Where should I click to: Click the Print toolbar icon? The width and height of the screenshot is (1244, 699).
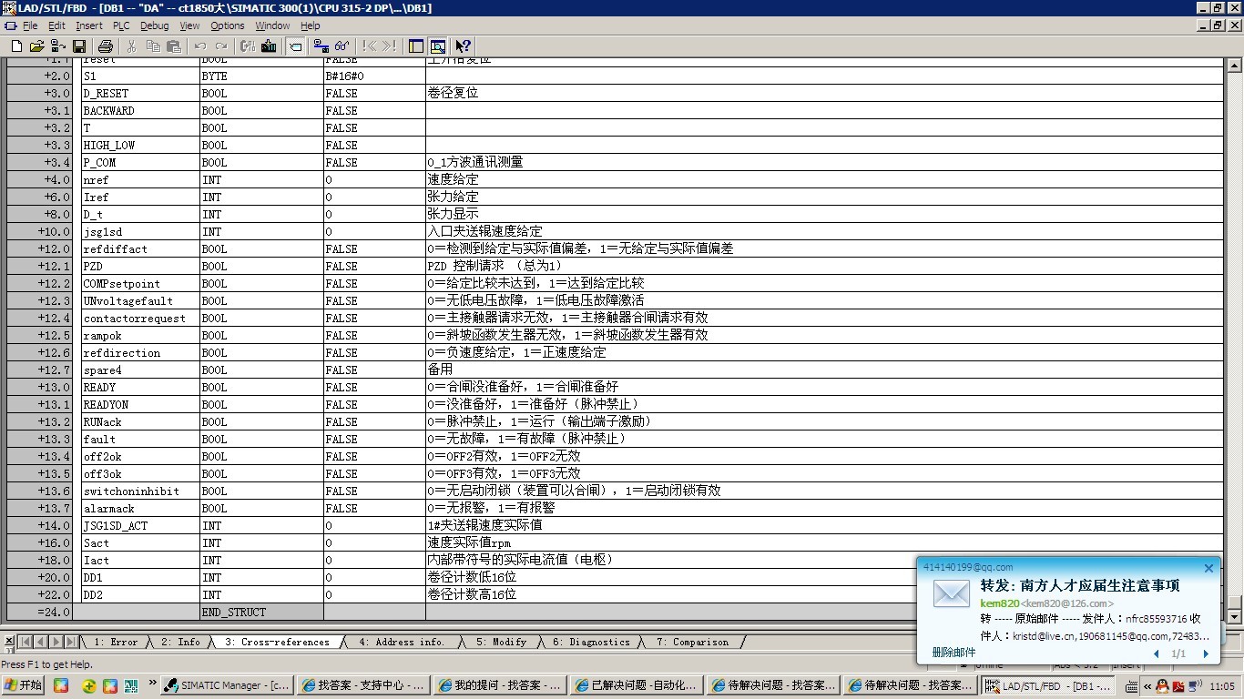(x=106, y=46)
